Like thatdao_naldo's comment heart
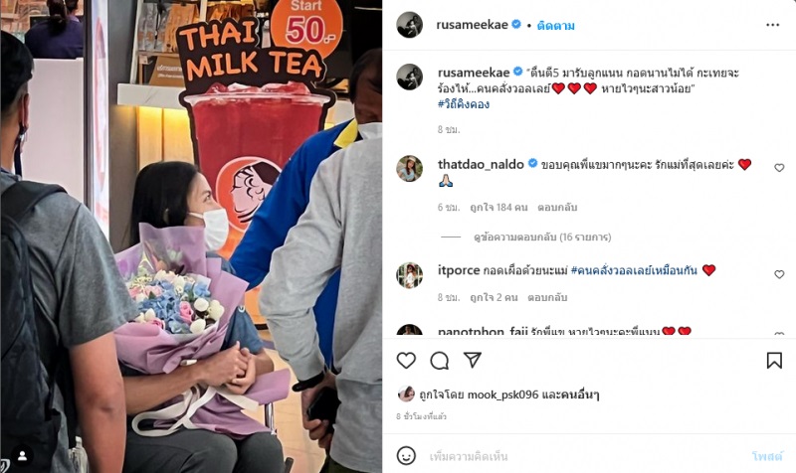The width and height of the screenshot is (796, 473). (779, 168)
